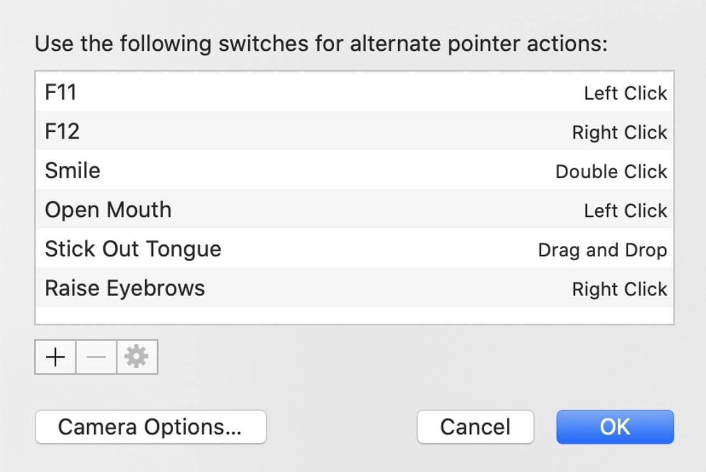Open the gear settings for the selected switch
Image resolution: width=706 pixels, height=472 pixels.
(137, 357)
